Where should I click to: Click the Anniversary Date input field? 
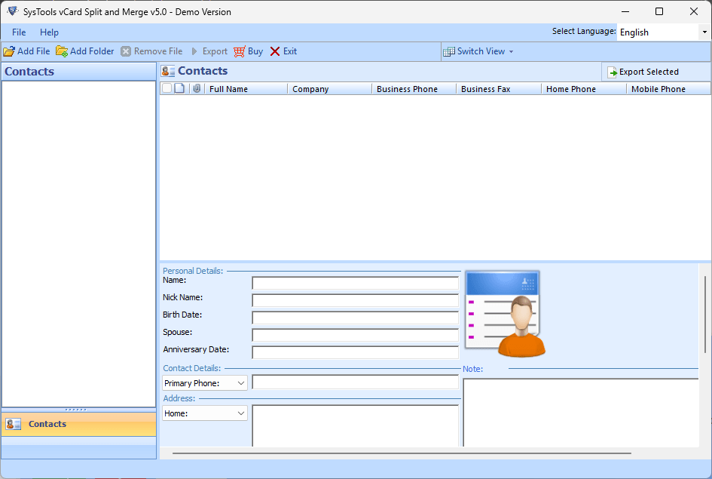pos(355,352)
